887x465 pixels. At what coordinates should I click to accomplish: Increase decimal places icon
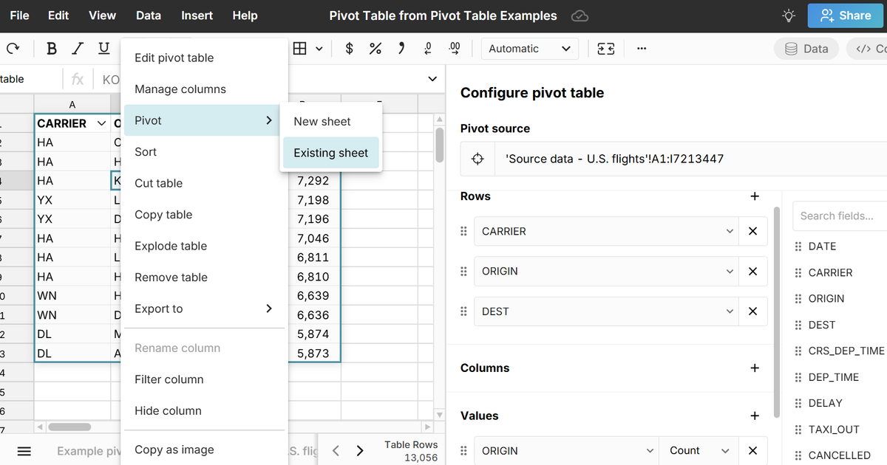tap(455, 49)
